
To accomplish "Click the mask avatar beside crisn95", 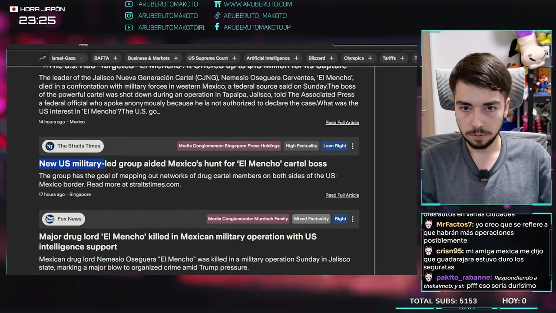I will (x=429, y=251).
